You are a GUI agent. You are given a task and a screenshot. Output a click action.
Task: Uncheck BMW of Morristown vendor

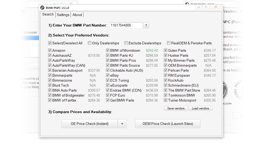(108, 50)
